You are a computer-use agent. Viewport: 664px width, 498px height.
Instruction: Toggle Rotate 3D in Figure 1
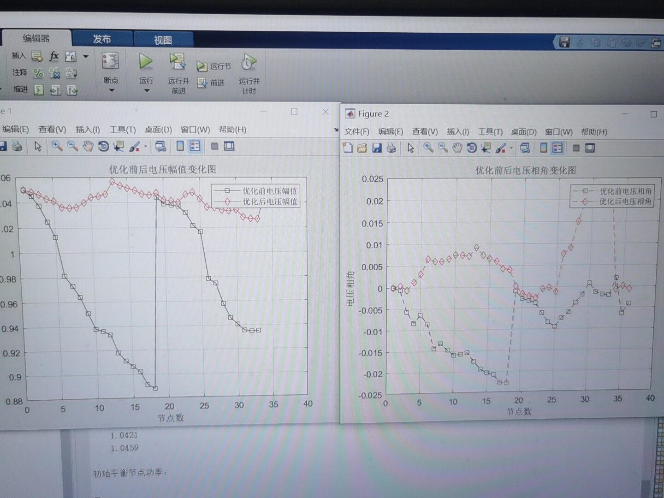[x=103, y=146]
